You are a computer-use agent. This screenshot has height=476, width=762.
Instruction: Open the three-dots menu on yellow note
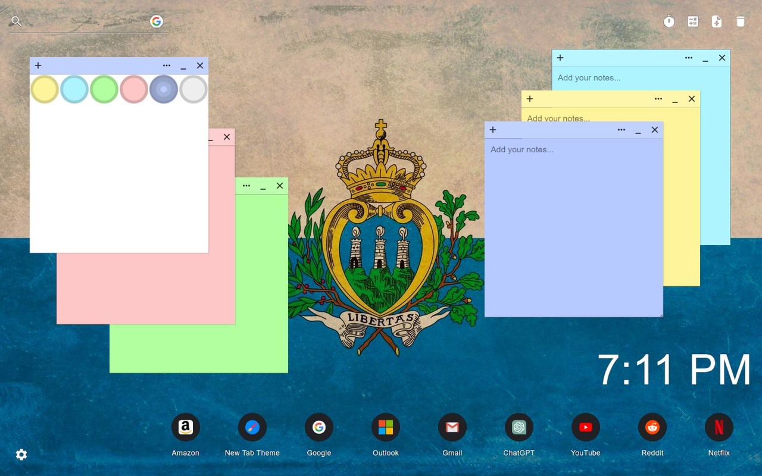658,99
